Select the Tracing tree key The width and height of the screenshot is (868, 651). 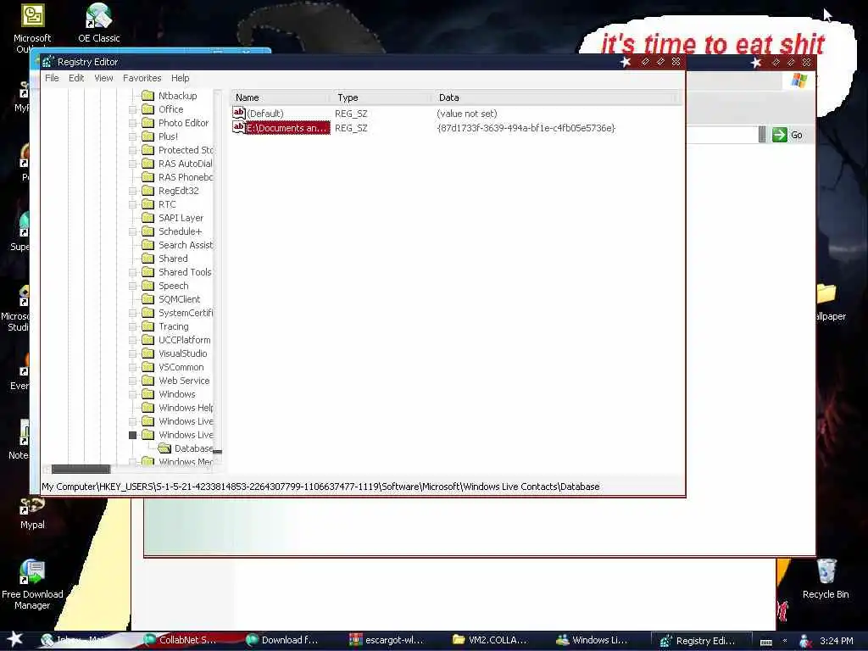(x=173, y=326)
